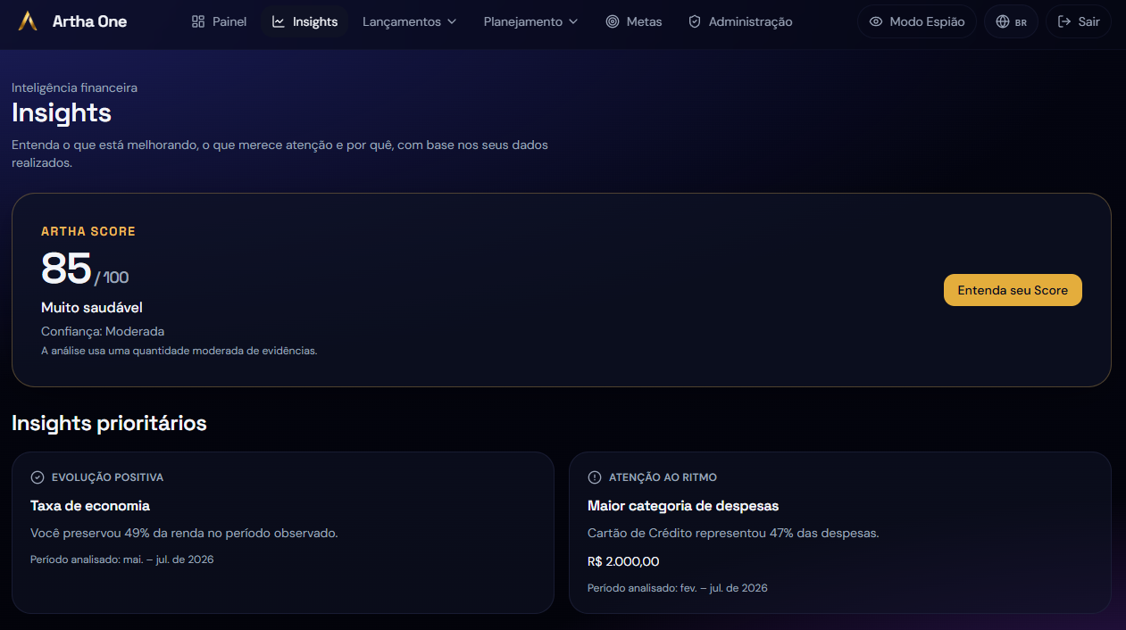
Task: Open the Taxa de economia insight card
Action: [x=283, y=533]
